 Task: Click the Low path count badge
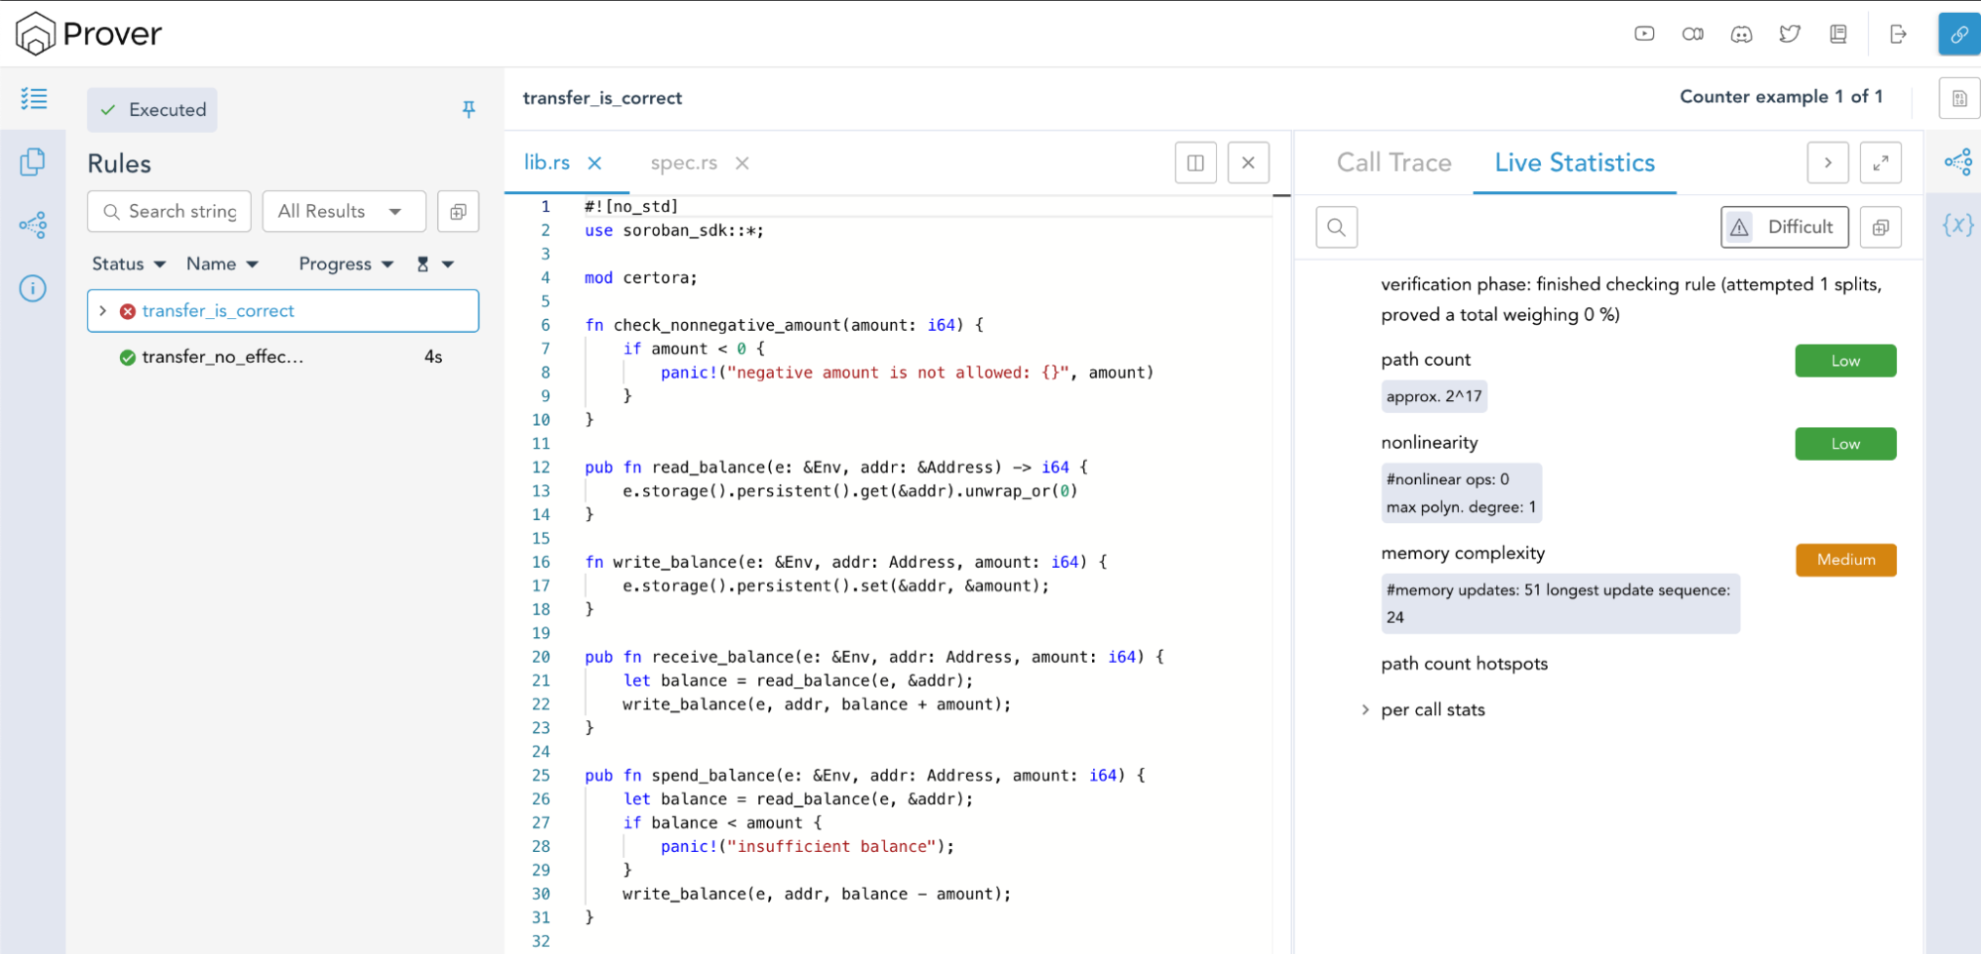click(1845, 361)
